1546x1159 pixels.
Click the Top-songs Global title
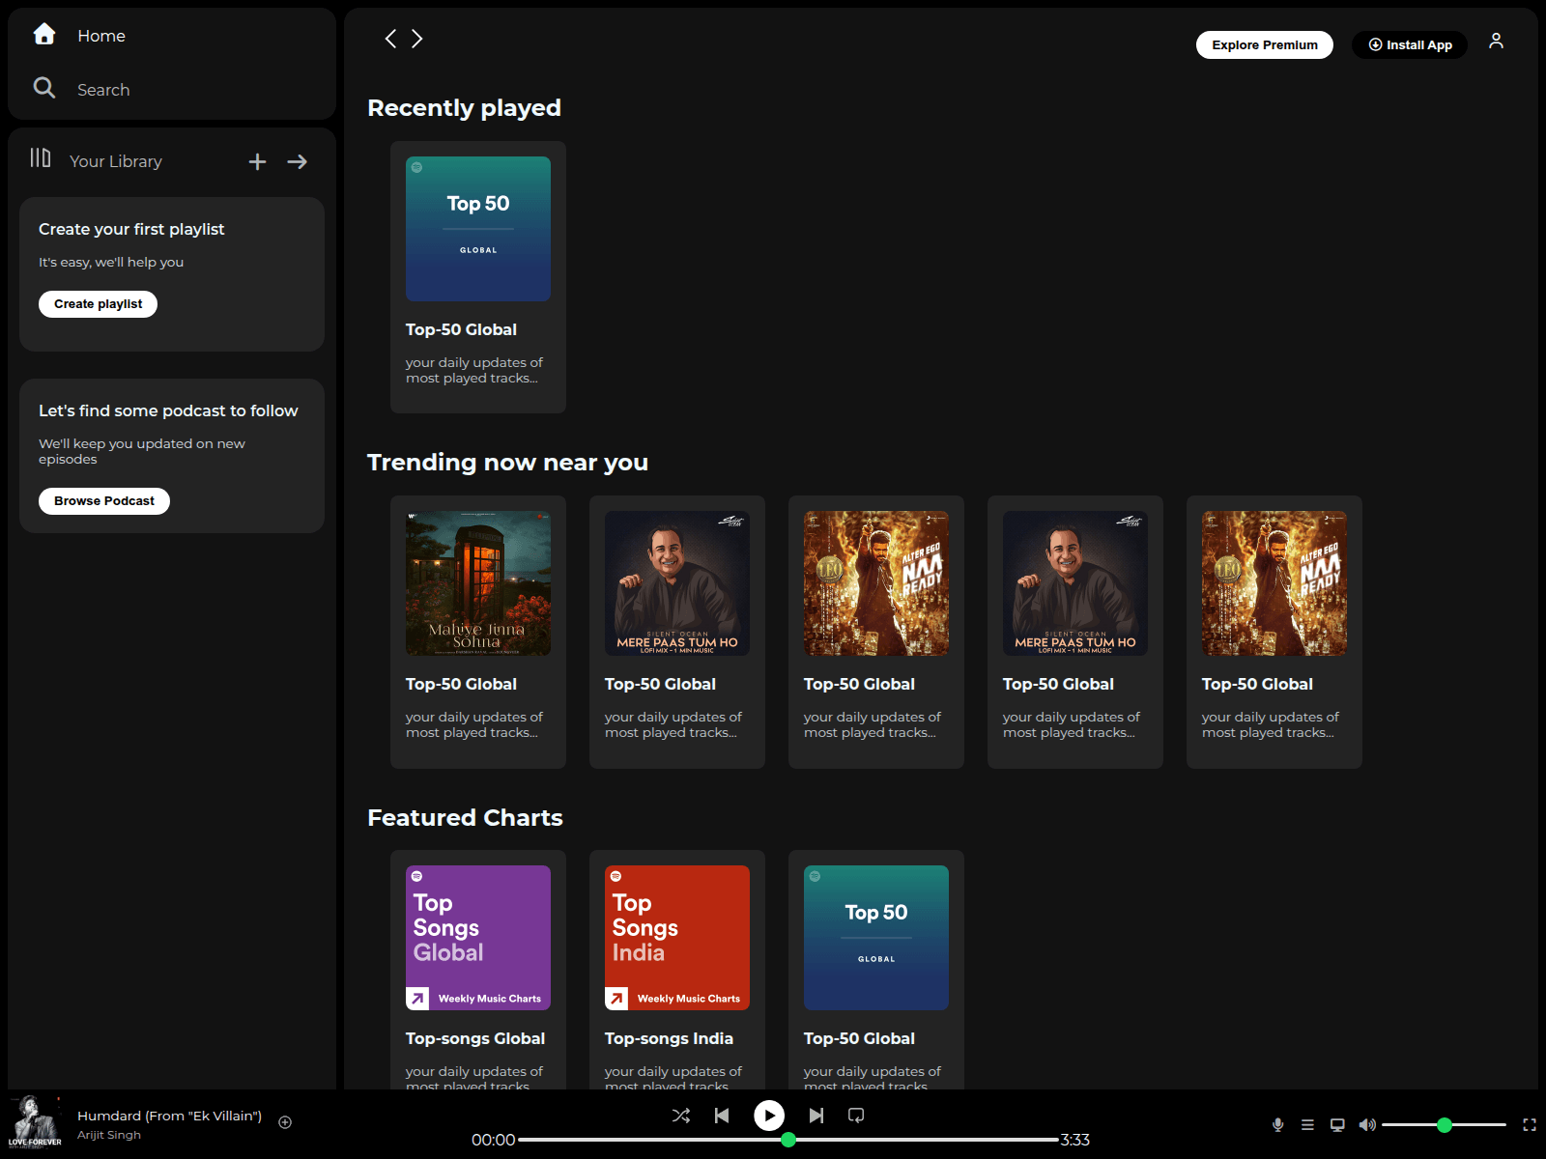pyautogui.click(x=475, y=1038)
